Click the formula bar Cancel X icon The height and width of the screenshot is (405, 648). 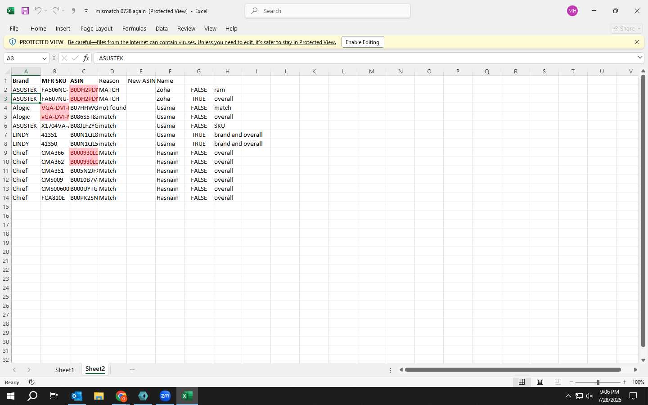coord(64,58)
